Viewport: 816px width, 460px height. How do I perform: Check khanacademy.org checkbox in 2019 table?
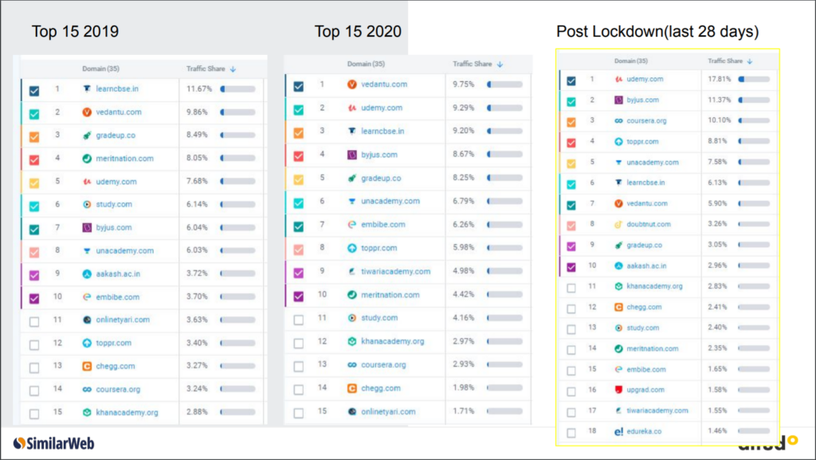(x=34, y=415)
